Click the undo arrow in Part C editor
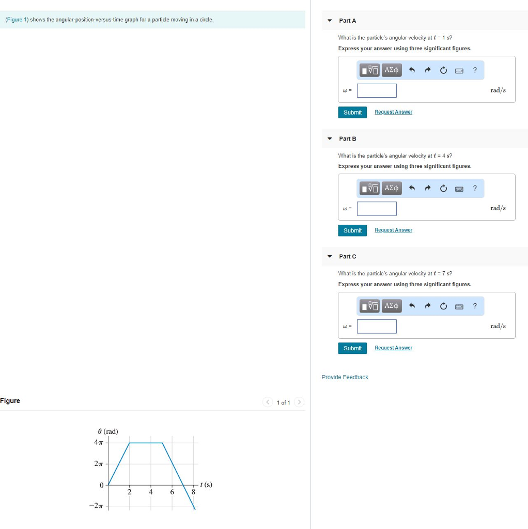Screen dimensions: 528x529 (412, 306)
